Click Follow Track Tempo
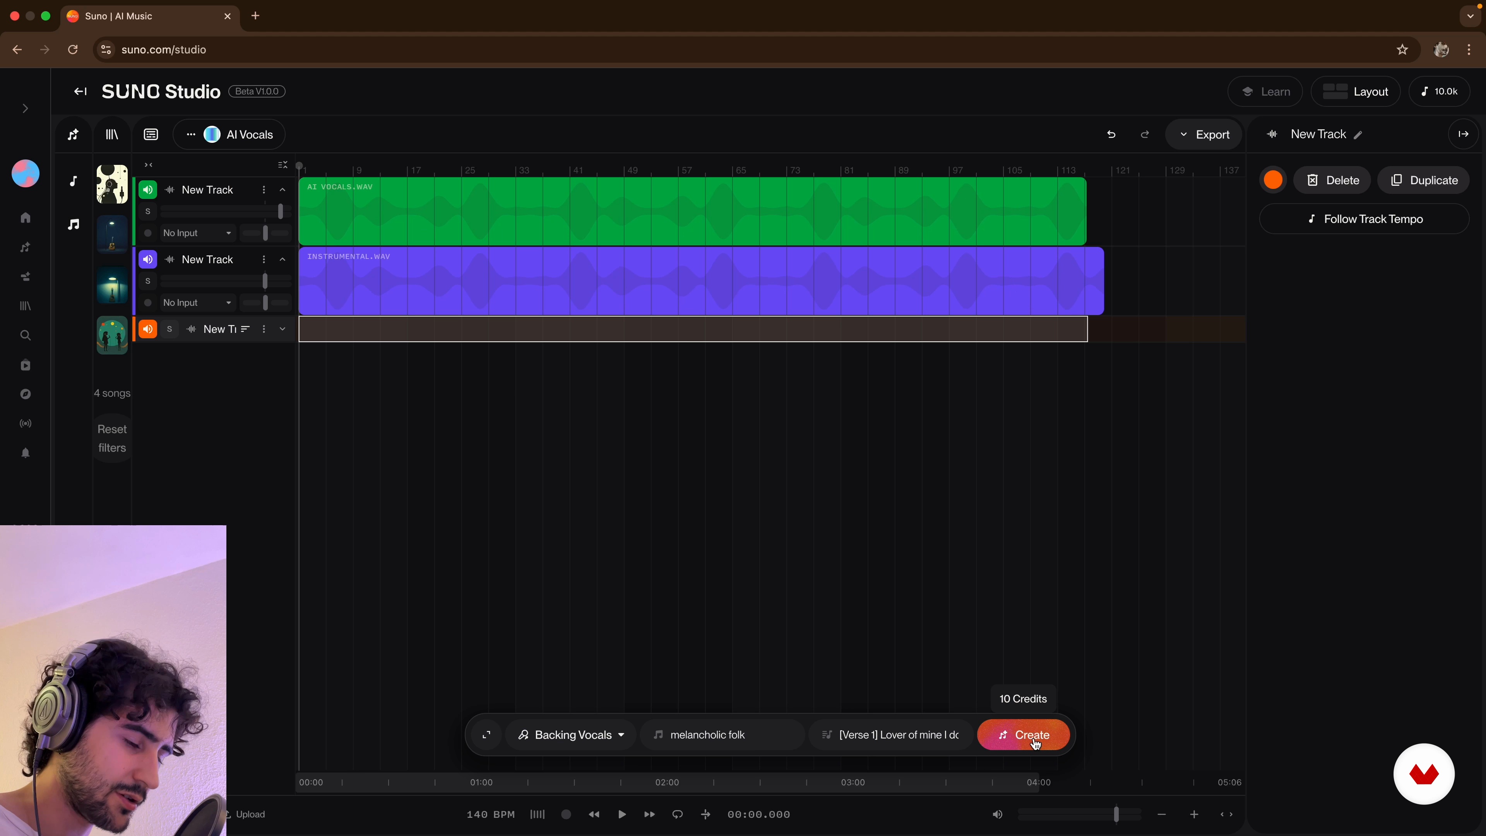This screenshot has height=836, width=1486. click(1364, 219)
